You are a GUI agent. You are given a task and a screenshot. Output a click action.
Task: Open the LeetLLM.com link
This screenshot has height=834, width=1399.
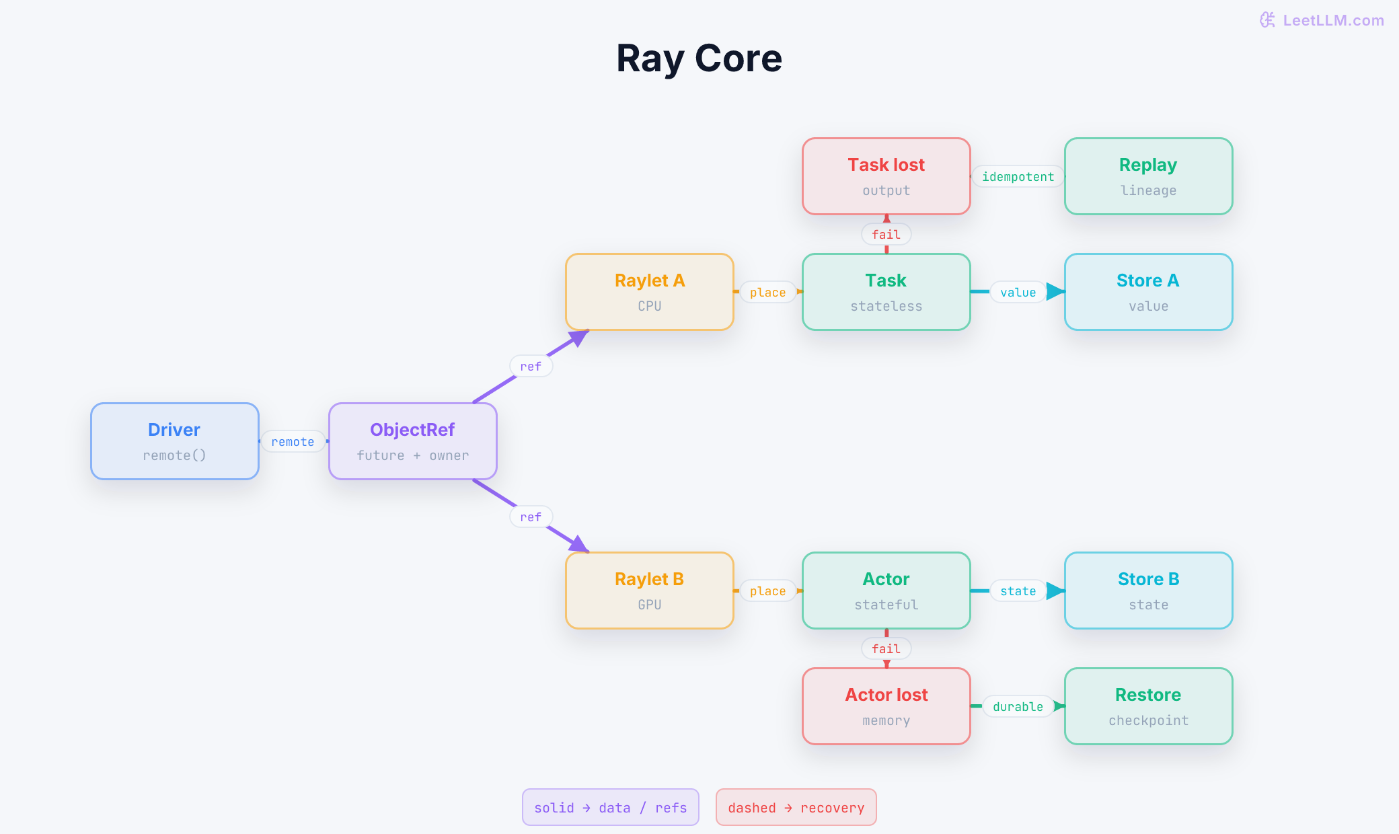pos(1333,20)
